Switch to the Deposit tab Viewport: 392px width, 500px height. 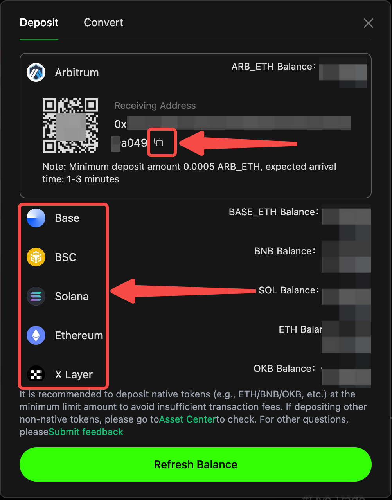tap(39, 23)
